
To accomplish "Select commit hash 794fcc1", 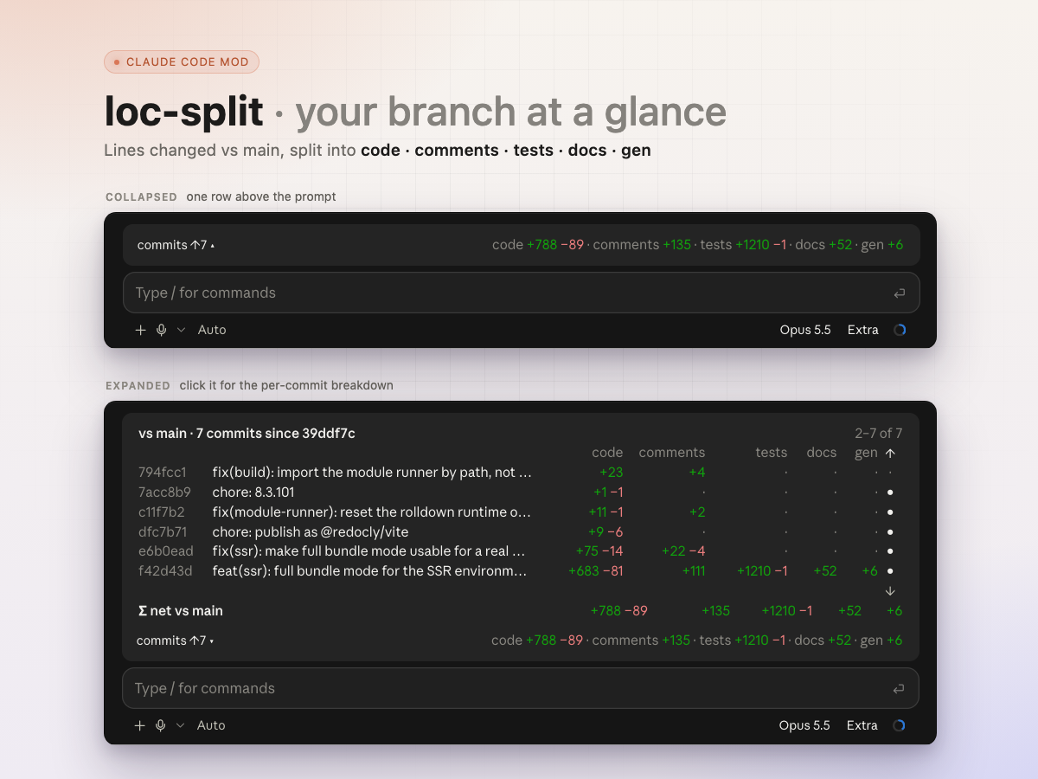I will coord(163,473).
